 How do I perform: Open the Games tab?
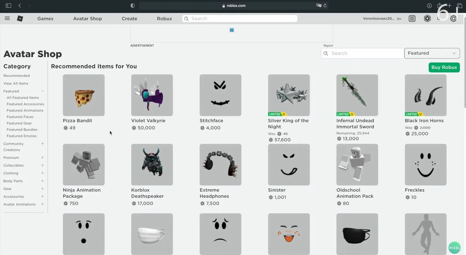[x=45, y=19]
